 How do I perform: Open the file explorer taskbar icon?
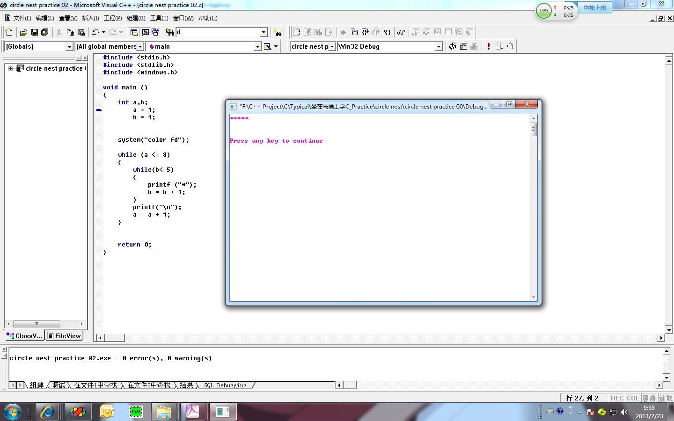click(164, 412)
